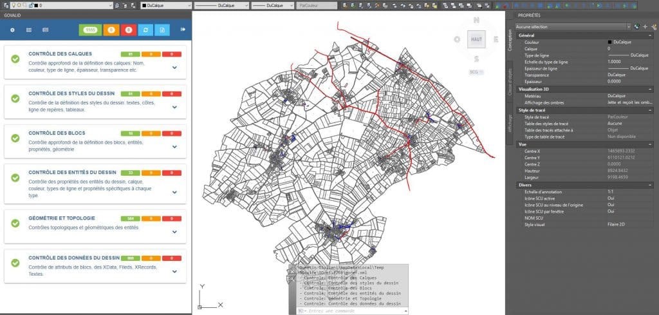Click the GOVALID settings gear icon
Viewport: 659px width, 315px height.
tap(12, 30)
